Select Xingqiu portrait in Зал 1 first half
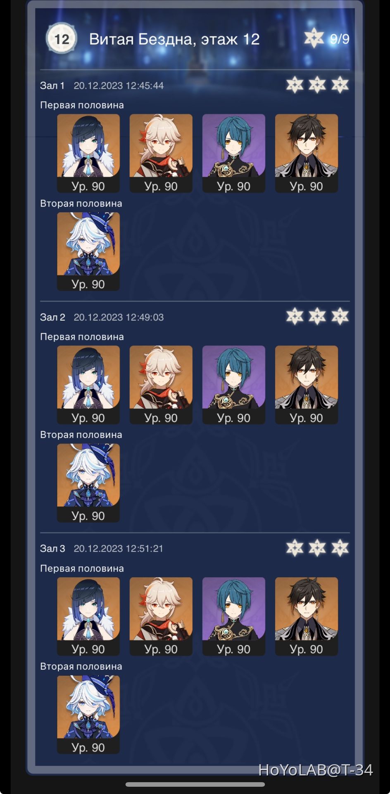Image resolution: width=390 pixels, height=794 pixels. tap(234, 153)
